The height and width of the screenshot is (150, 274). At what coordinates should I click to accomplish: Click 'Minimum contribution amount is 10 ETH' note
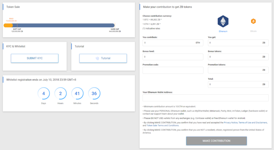(169, 106)
